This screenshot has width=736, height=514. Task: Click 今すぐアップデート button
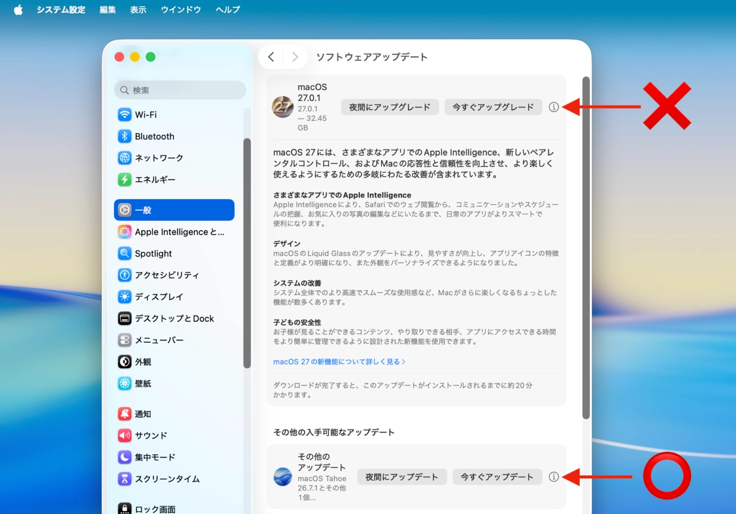pyautogui.click(x=497, y=477)
